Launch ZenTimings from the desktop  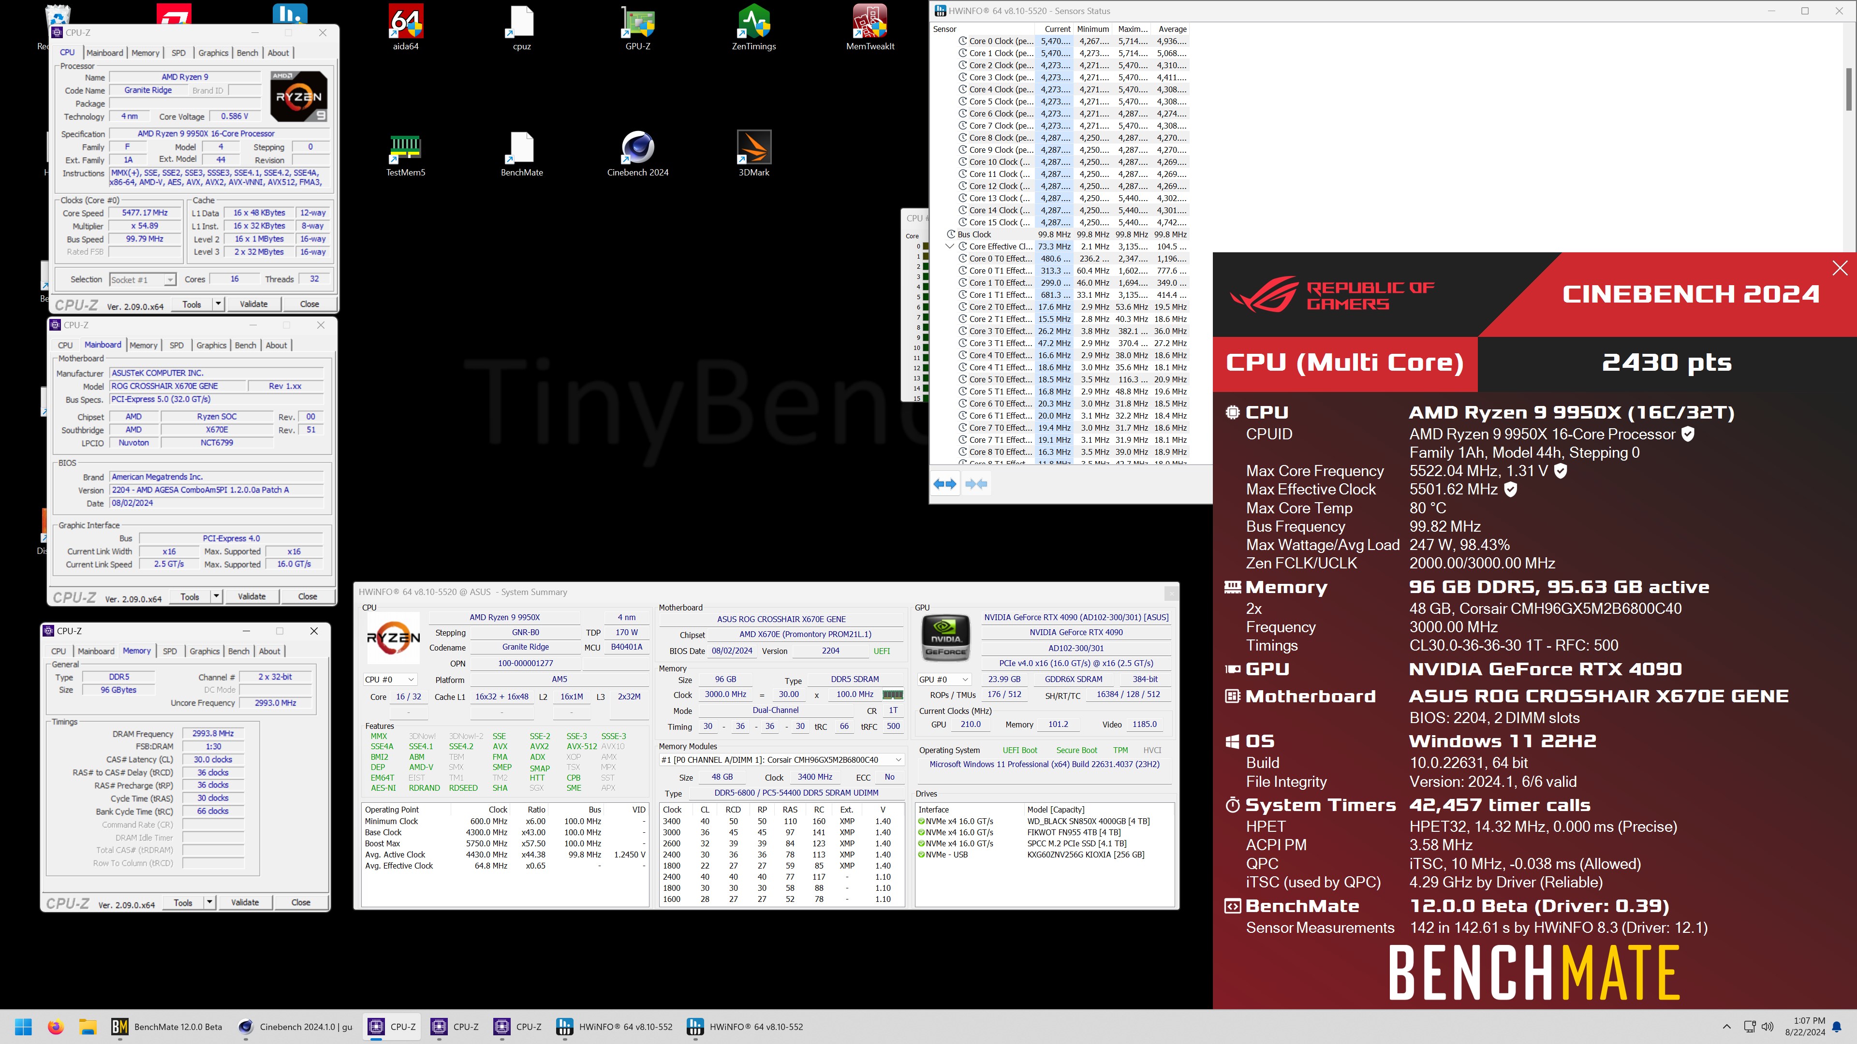753,28
